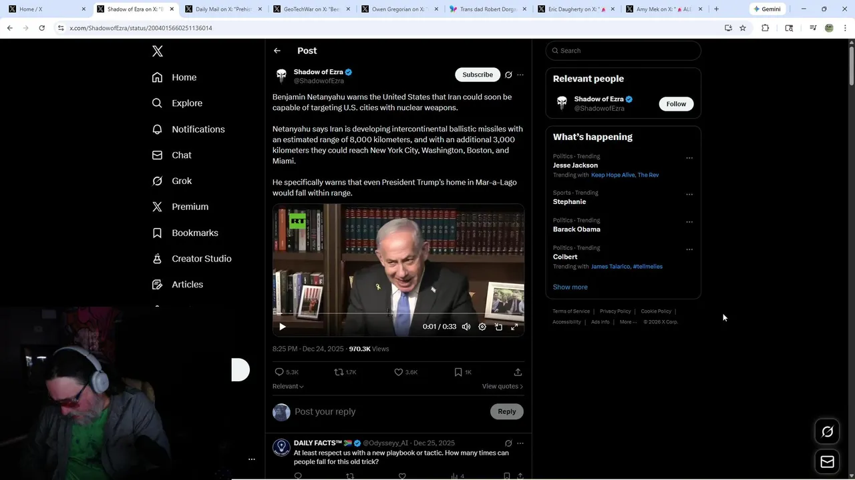Open Jesse Jackson trending topic
This screenshot has width=855, height=480.
pyautogui.click(x=575, y=165)
